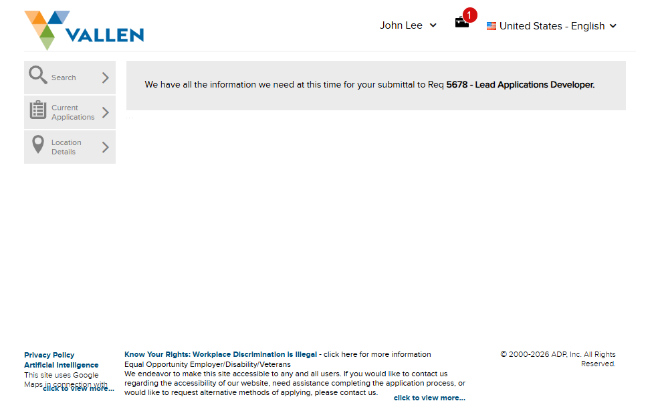The width and height of the screenshot is (660, 403).
Task: Expand the Location Details arrow
Action: click(x=105, y=147)
